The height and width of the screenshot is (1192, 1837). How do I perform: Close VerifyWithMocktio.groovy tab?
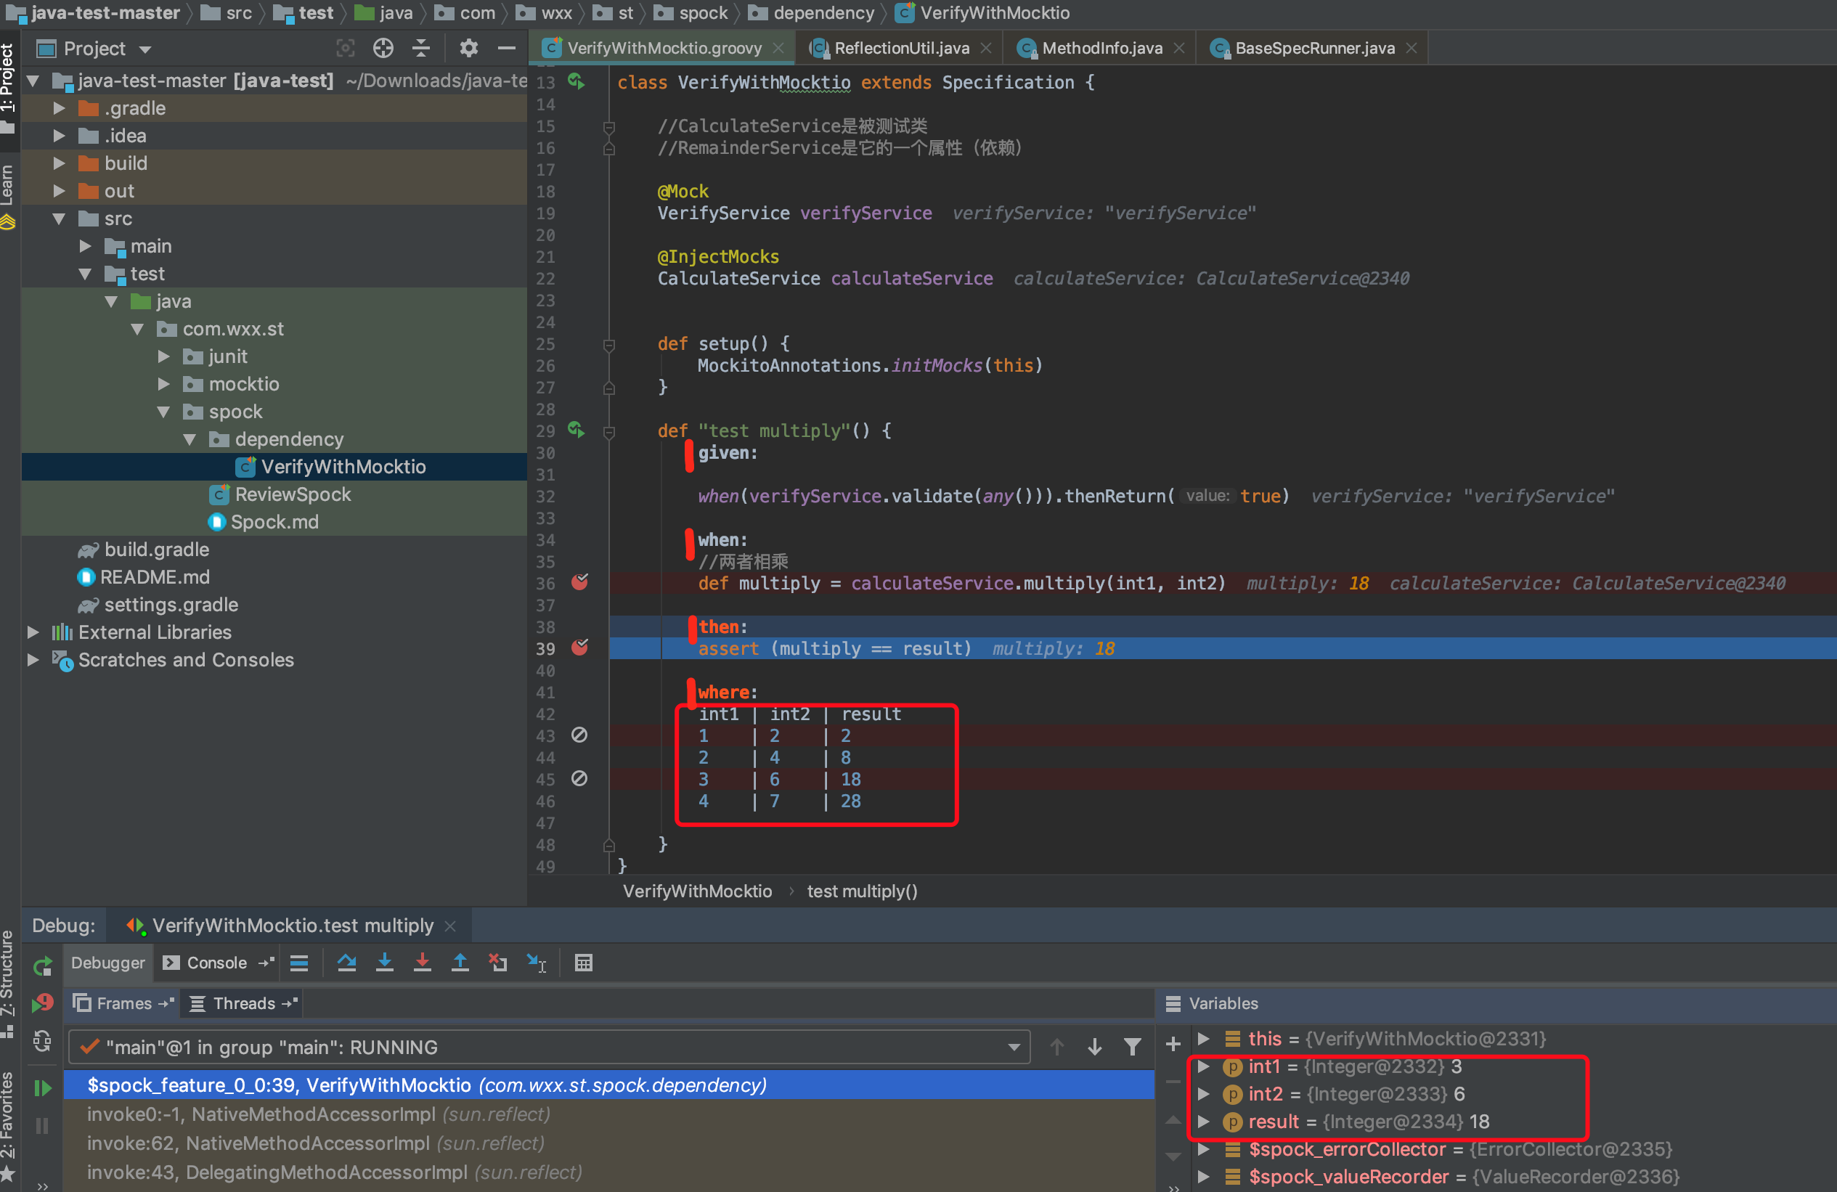779,48
